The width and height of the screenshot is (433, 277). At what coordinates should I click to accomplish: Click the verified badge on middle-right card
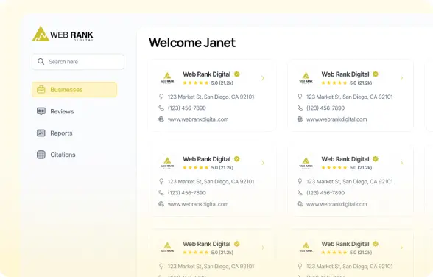pos(376,159)
